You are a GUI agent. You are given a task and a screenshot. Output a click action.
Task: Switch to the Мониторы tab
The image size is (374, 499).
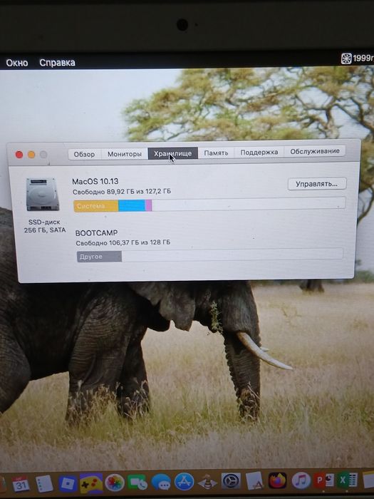click(125, 154)
